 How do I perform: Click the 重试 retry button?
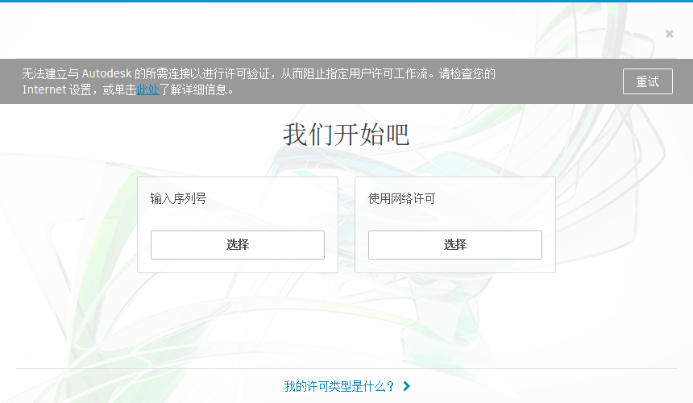[648, 81]
